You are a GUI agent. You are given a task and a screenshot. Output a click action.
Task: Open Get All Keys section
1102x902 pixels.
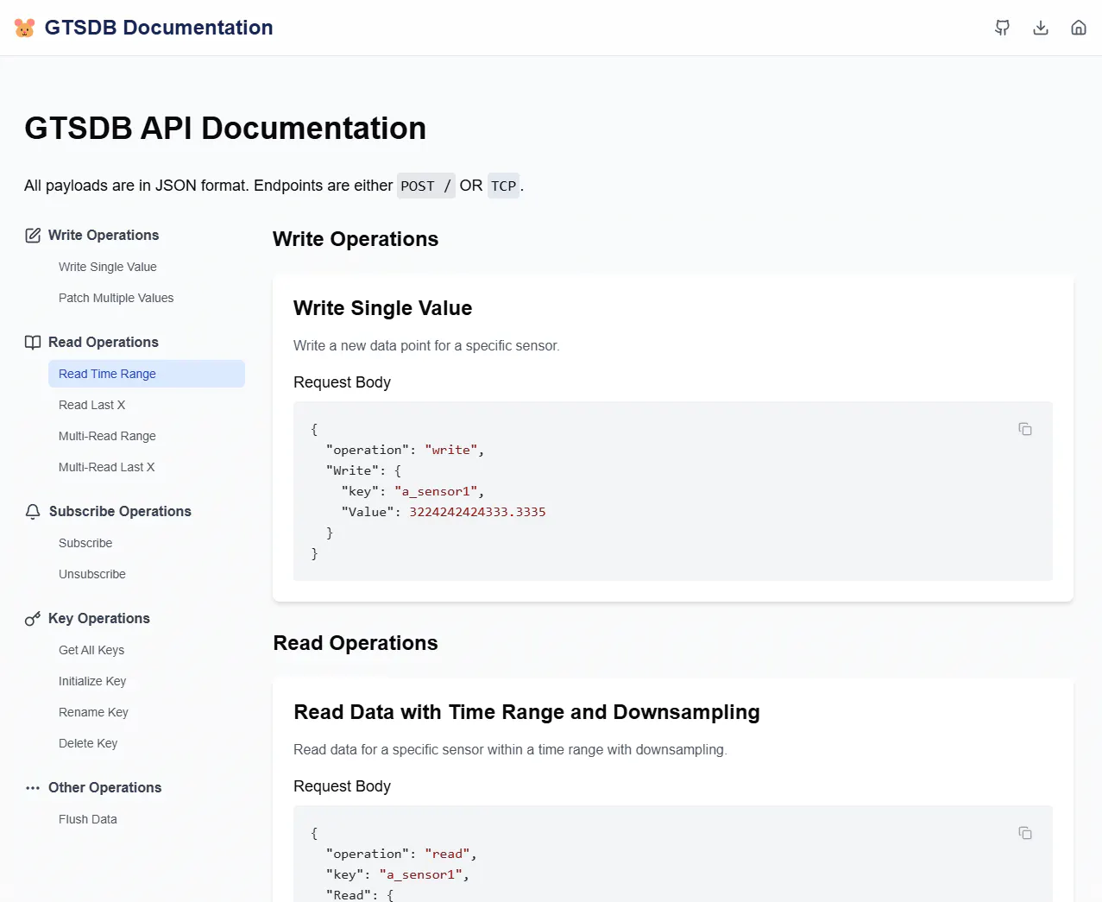(x=91, y=650)
